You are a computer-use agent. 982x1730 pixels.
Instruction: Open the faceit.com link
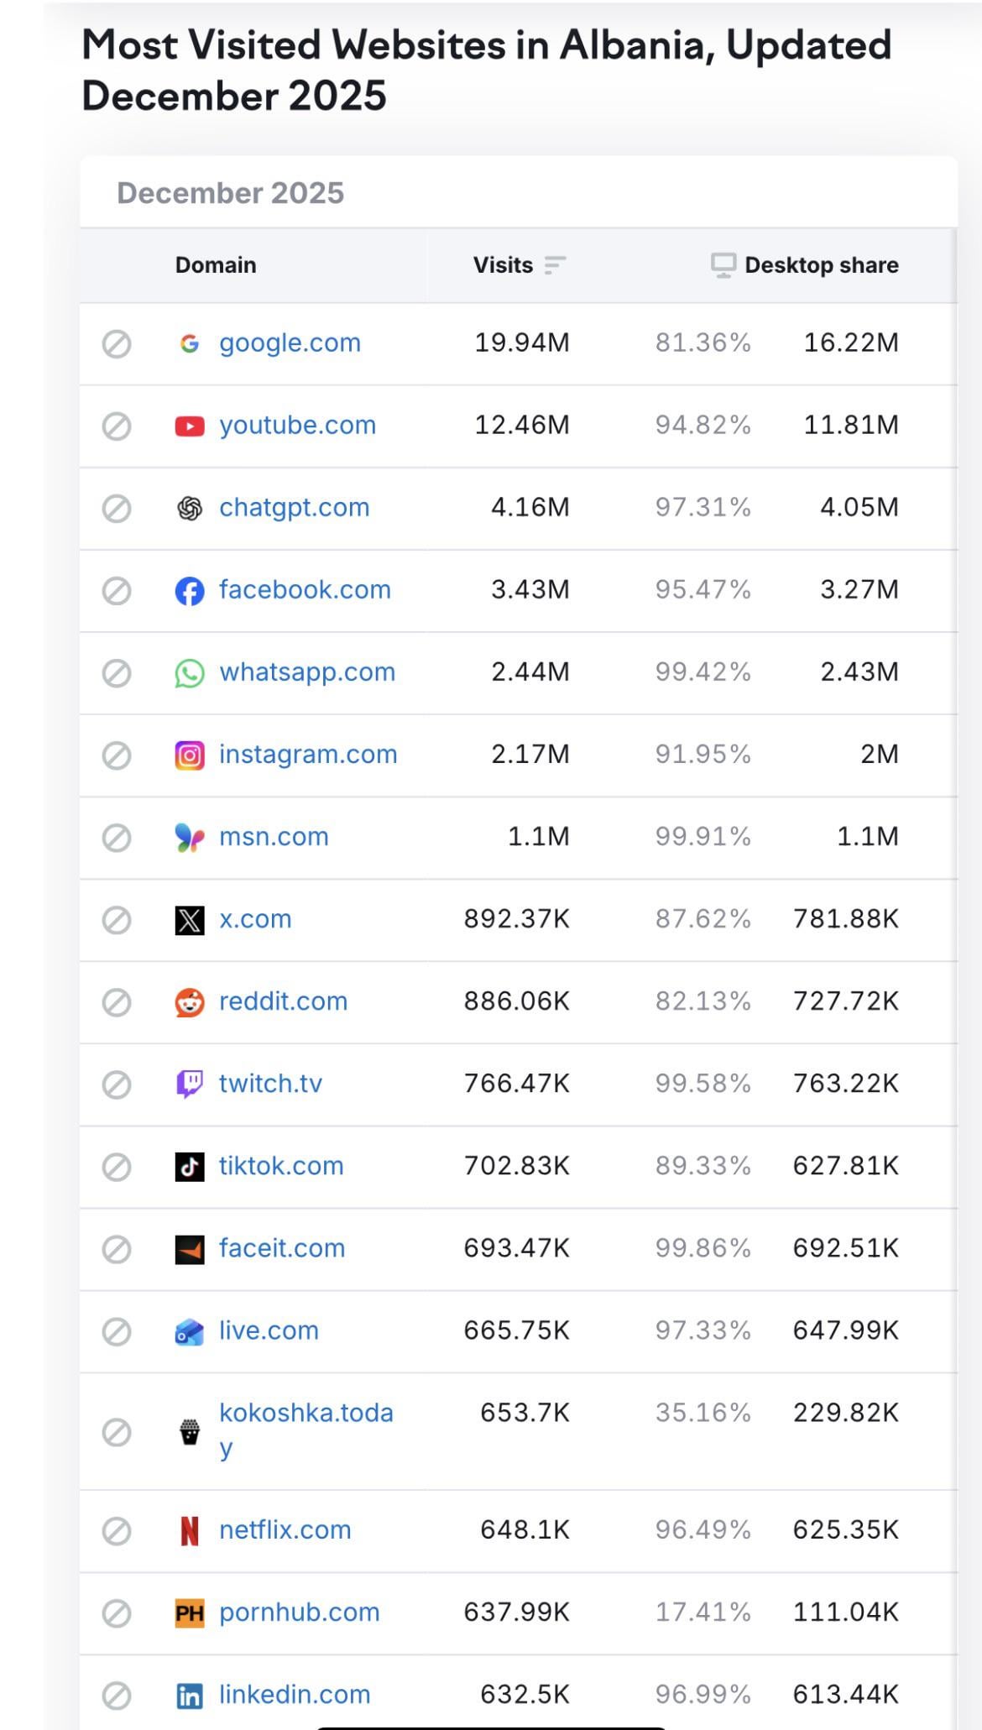click(282, 1248)
